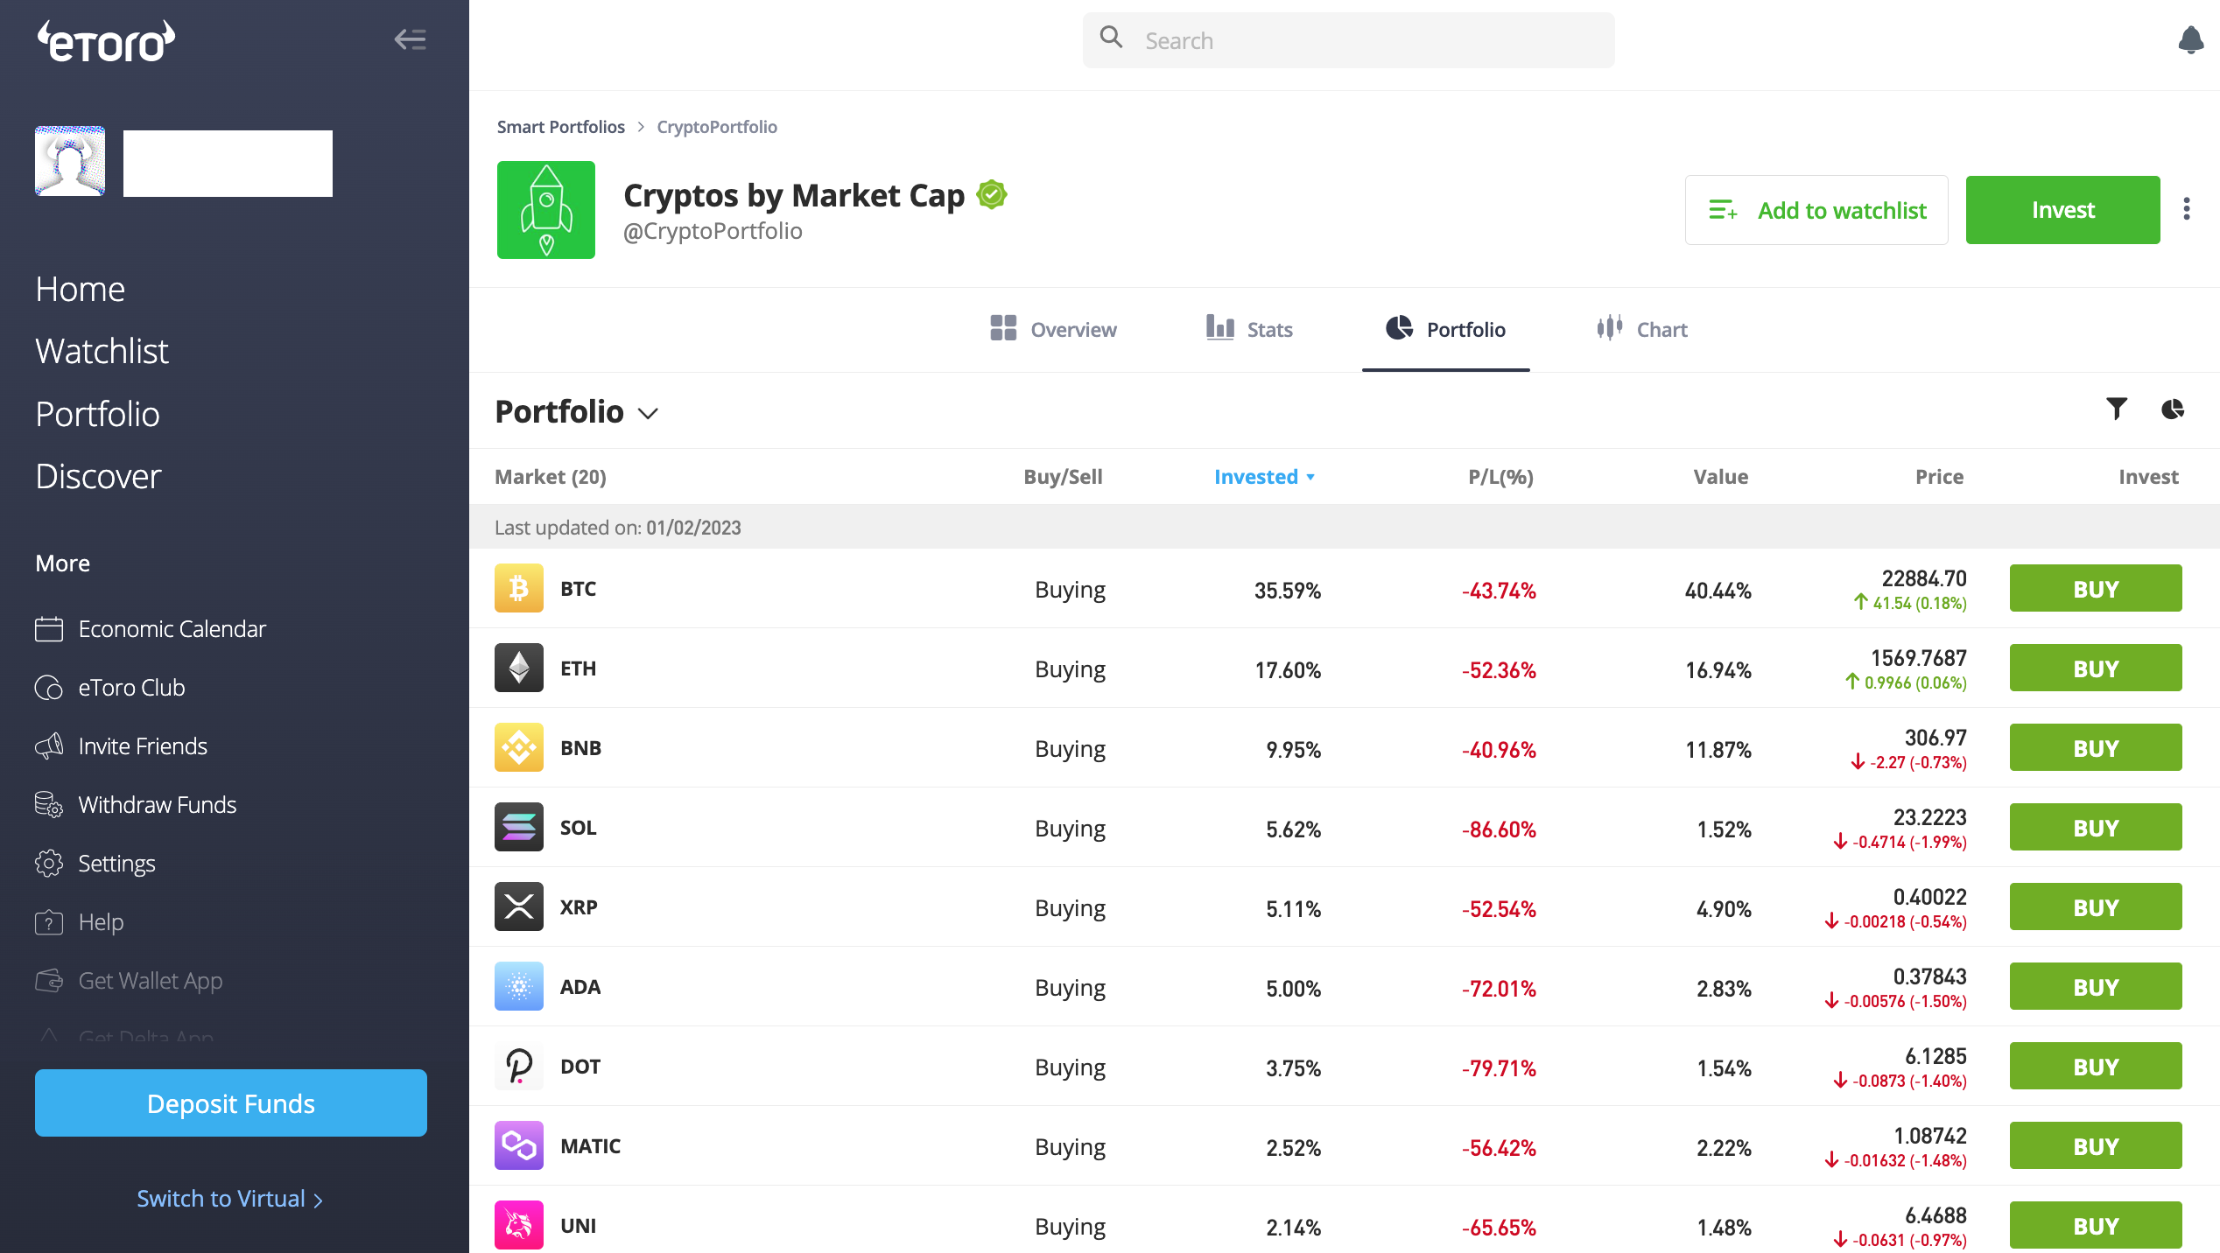Click BUY for XRP

pos(2096,907)
